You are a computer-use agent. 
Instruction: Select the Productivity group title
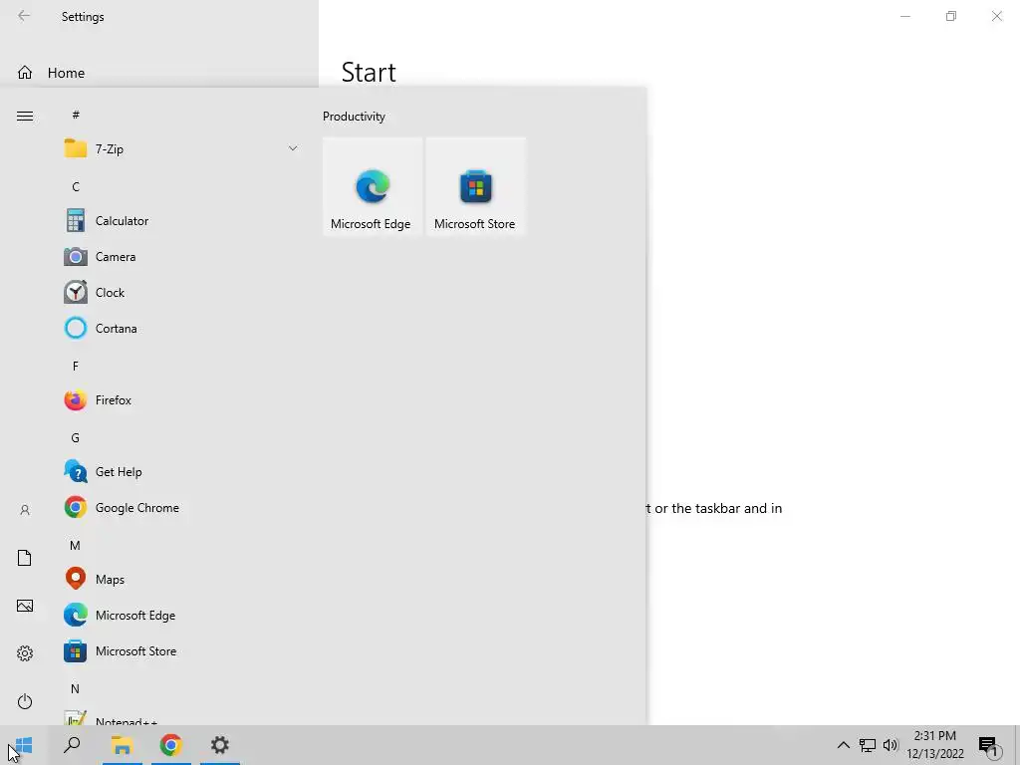pyautogui.click(x=354, y=117)
